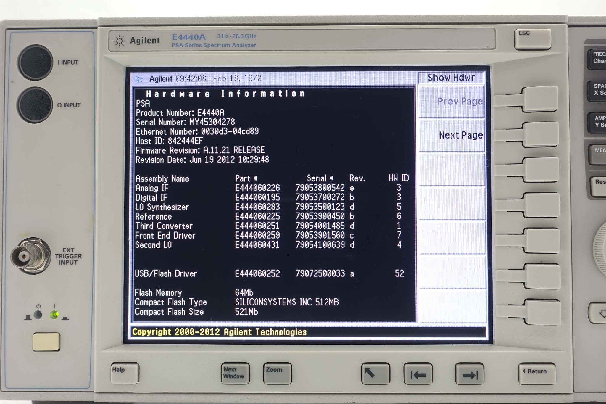The height and width of the screenshot is (404, 606).
Task: Tap the tab-left arrow key
Action: pyautogui.click(x=418, y=374)
